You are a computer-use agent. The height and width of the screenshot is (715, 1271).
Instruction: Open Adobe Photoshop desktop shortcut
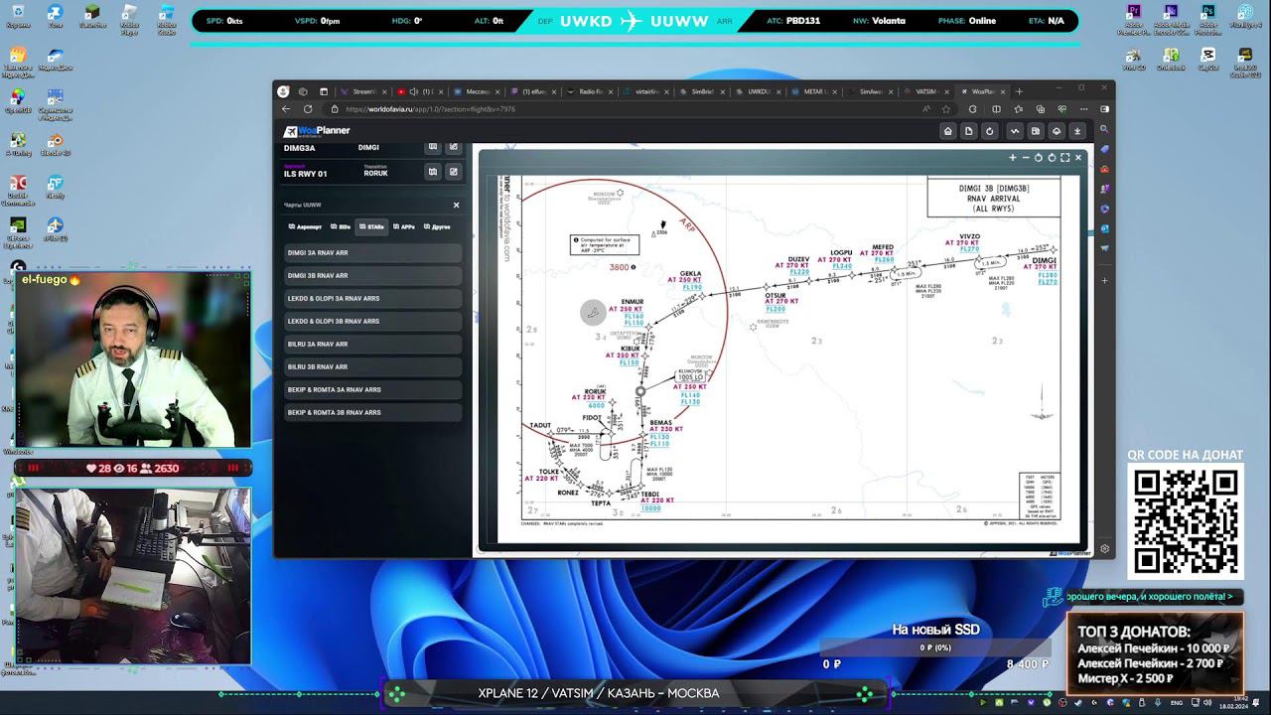tap(1208, 18)
